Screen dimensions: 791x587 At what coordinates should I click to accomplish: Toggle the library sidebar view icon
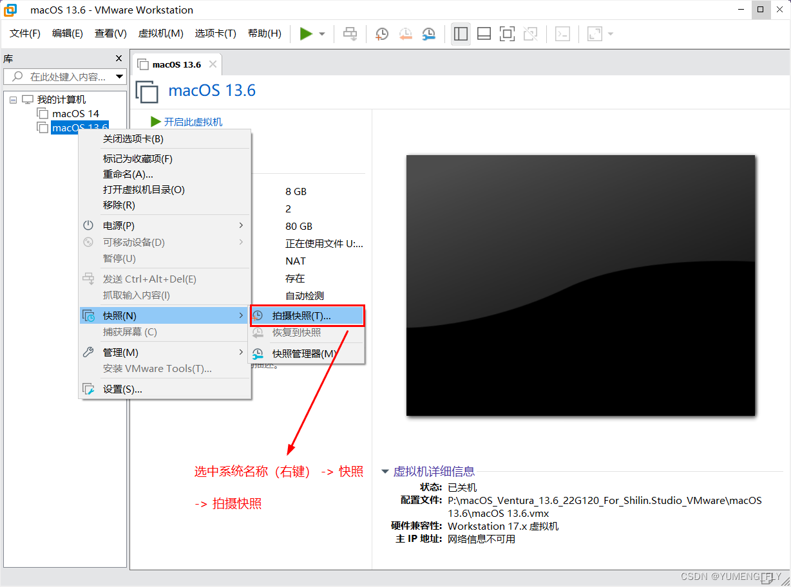461,33
